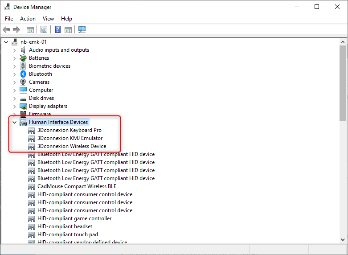Viewport: 348px width, 255px height.
Task: Collapse the Human Interface Devices category
Action: (x=14, y=122)
